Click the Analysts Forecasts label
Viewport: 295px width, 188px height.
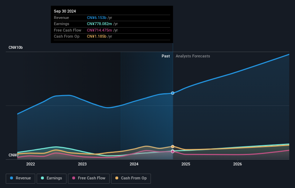click(x=193, y=56)
